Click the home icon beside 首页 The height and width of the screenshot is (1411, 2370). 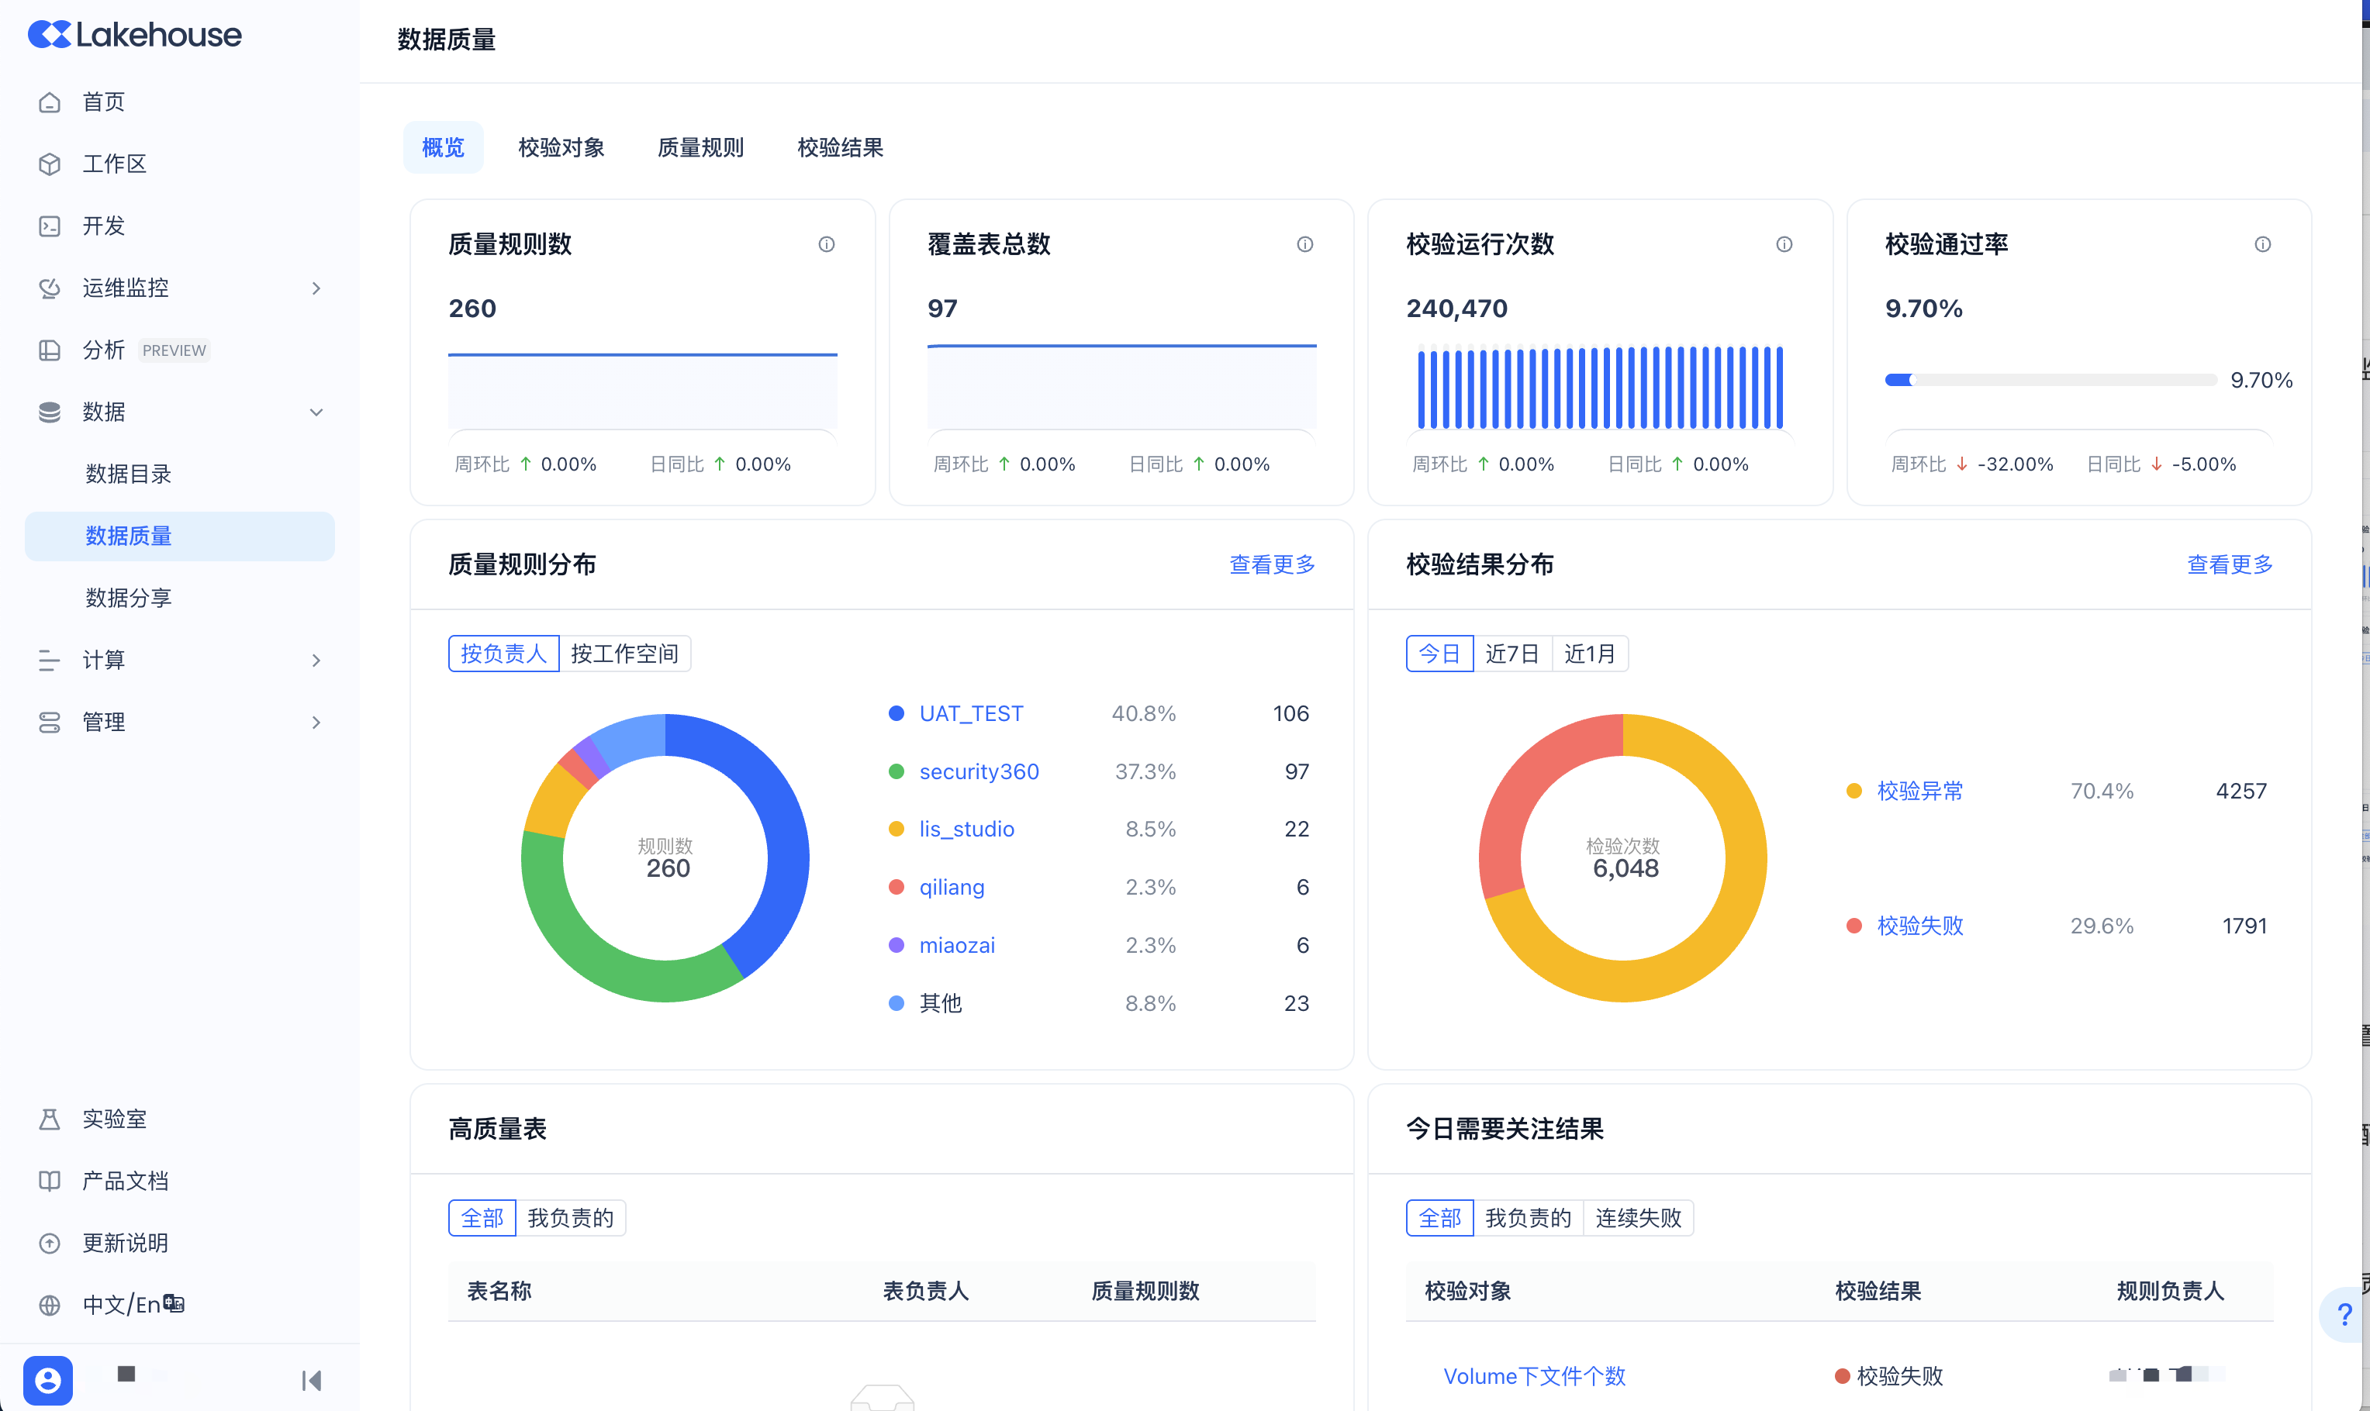[50, 102]
